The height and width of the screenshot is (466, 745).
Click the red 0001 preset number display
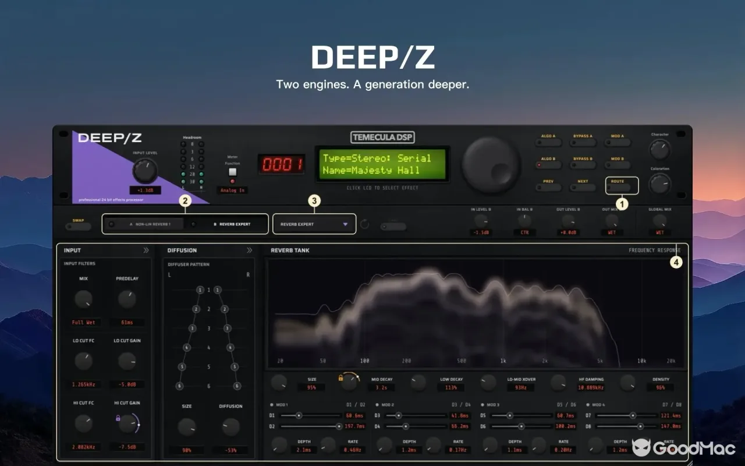pyautogui.click(x=282, y=164)
